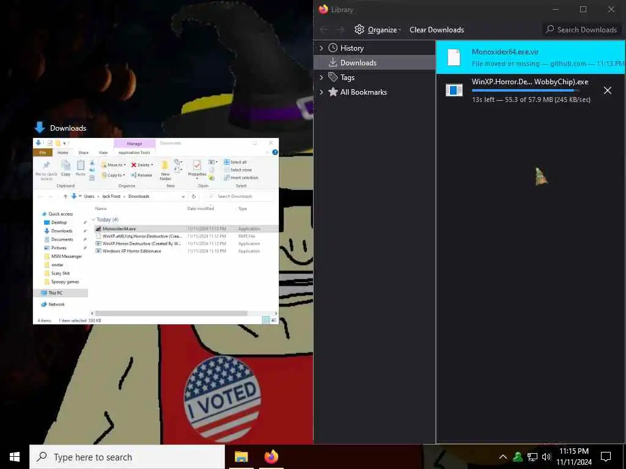Switch to the Explorer View tab
This screenshot has height=469, width=626.
click(103, 152)
